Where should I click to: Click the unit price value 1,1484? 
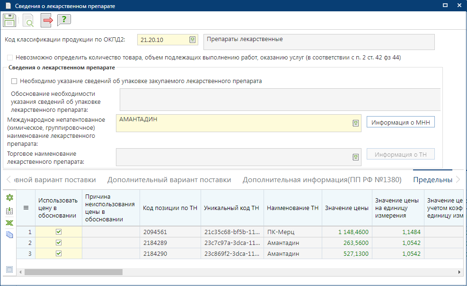click(x=398, y=232)
